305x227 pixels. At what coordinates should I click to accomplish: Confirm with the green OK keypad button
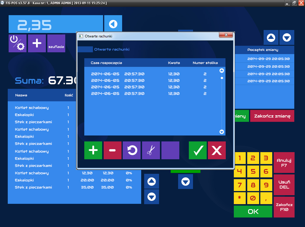[253, 212]
